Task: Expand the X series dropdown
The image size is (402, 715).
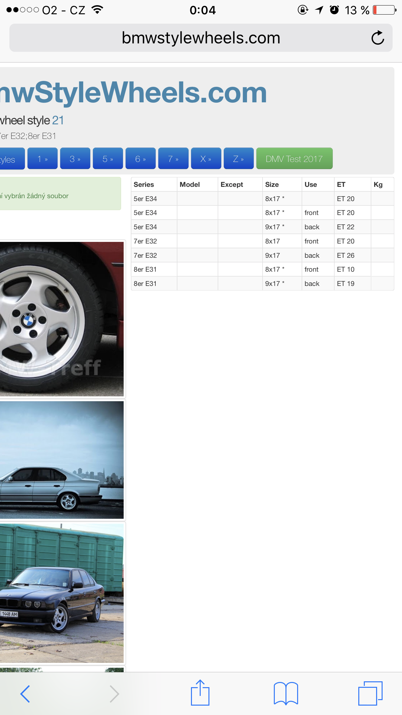Action: pyautogui.click(x=206, y=159)
